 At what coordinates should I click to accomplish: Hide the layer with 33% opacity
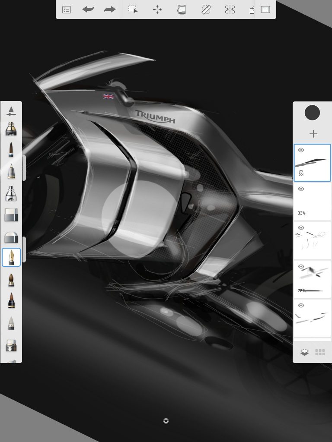(301, 189)
